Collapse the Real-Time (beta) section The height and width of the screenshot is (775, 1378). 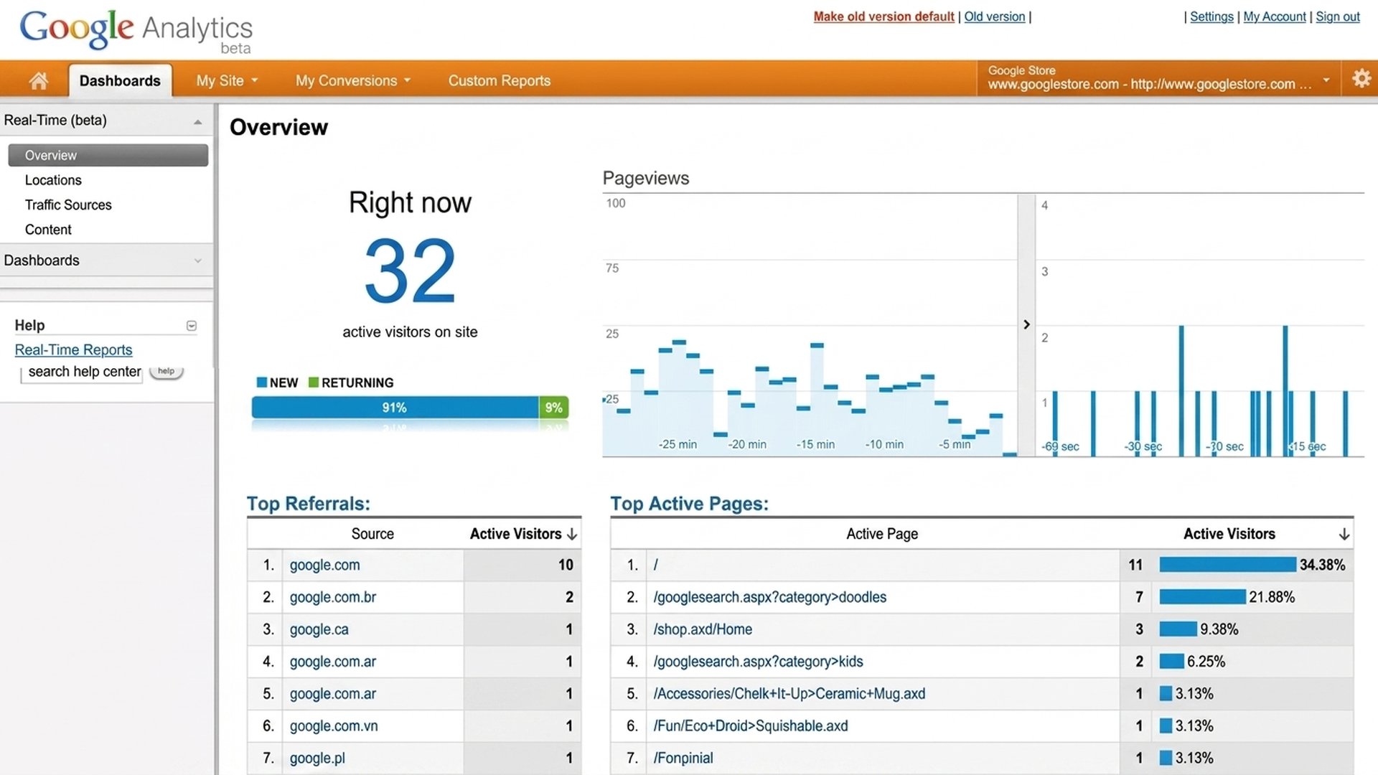point(197,122)
